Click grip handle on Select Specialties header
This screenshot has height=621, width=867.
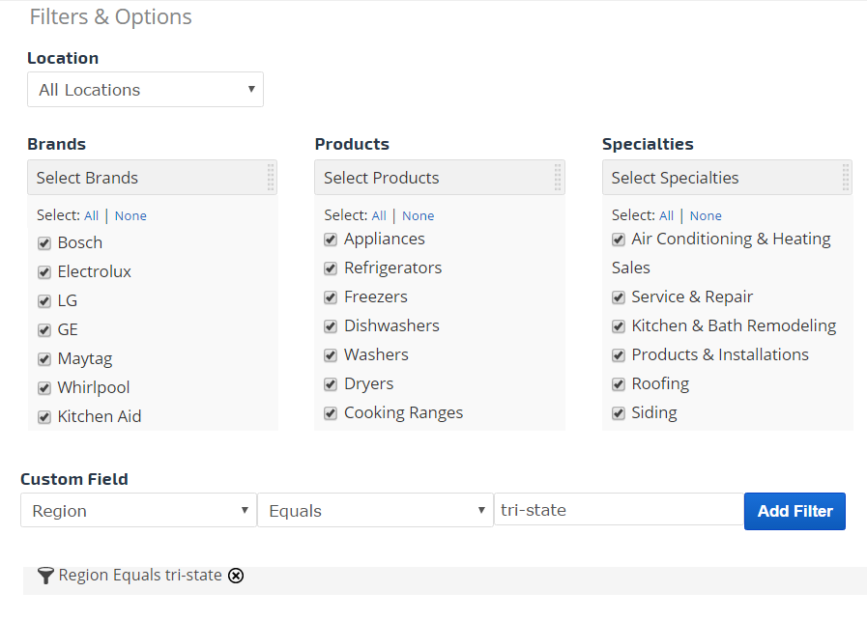click(x=846, y=178)
